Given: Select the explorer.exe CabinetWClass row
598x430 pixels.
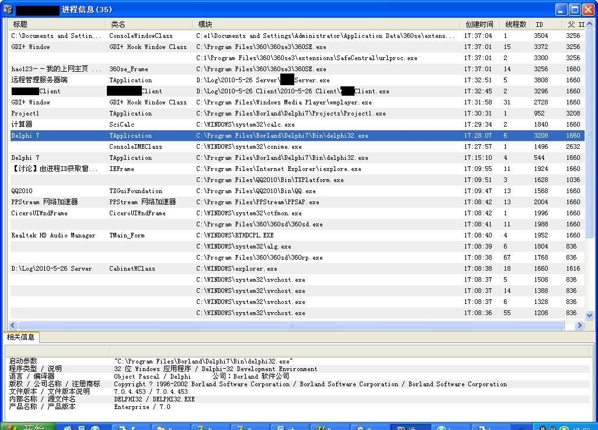Looking at the screenshot, I should (x=297, y=268).
